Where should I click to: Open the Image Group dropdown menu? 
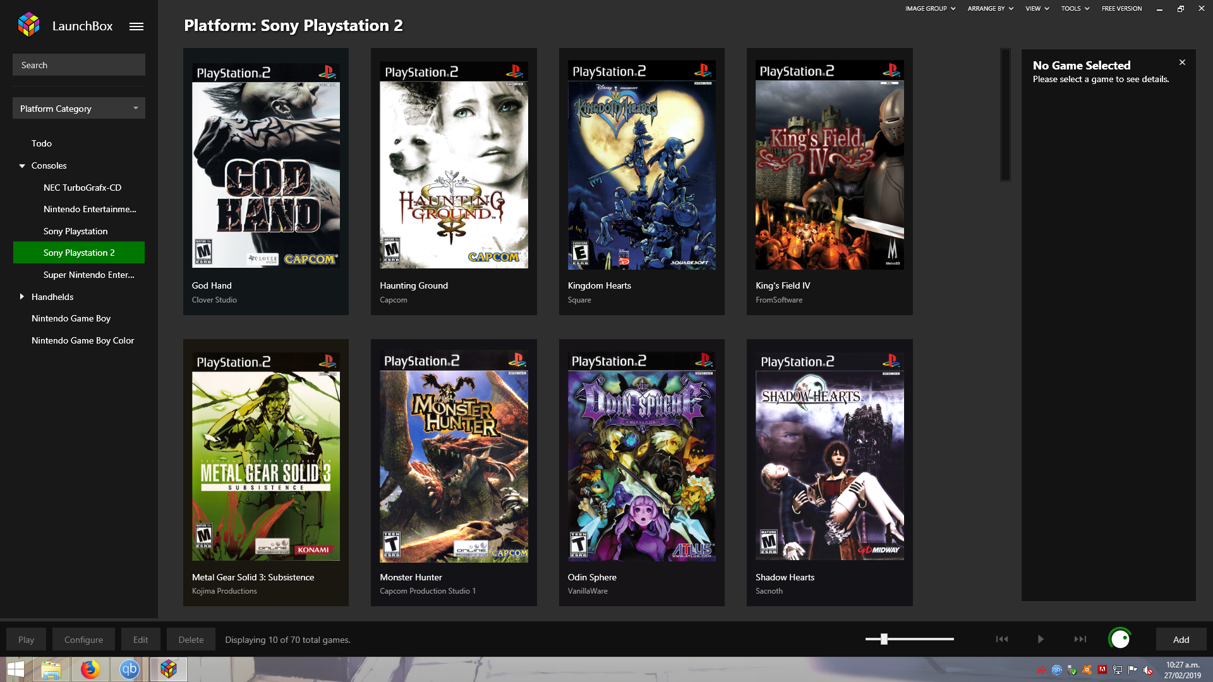(x=930, y=9)
